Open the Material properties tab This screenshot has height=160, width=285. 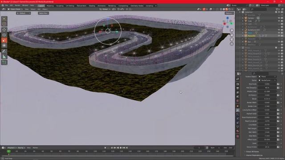[238, 131]
